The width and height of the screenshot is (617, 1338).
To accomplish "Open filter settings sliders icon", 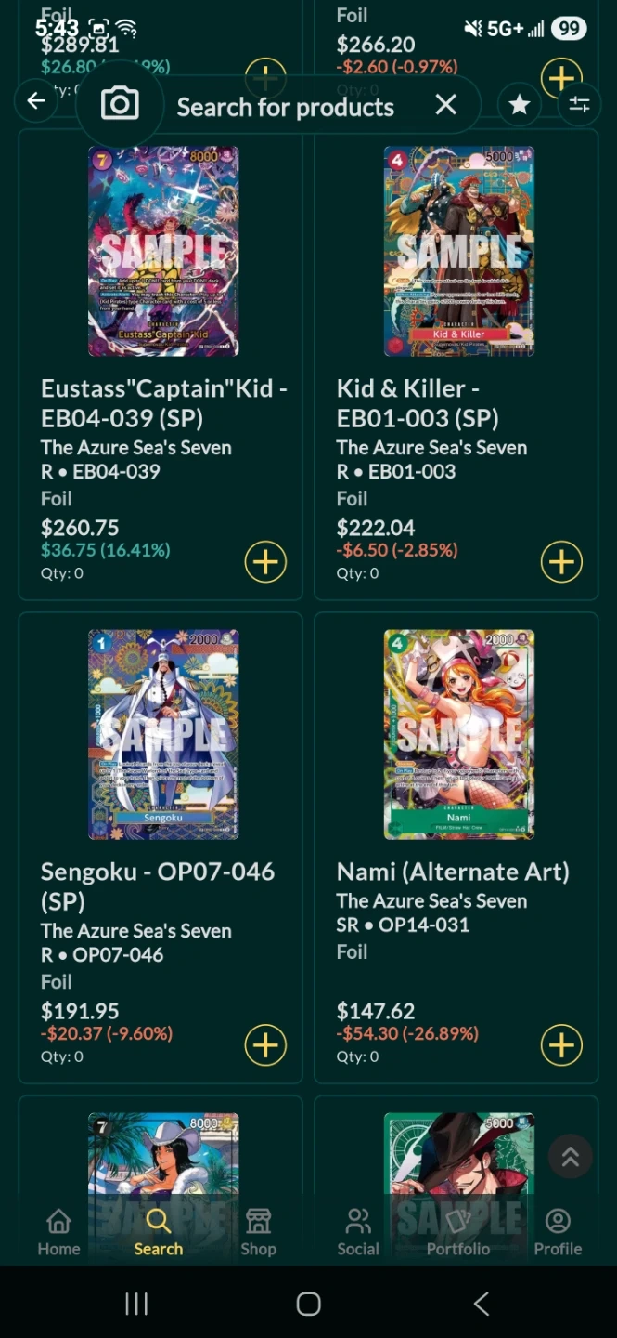I will click(x=579, y=105).
